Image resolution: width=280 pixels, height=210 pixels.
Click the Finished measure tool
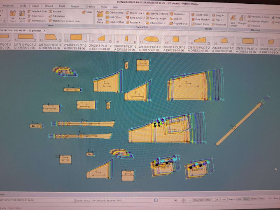[254, 26]
